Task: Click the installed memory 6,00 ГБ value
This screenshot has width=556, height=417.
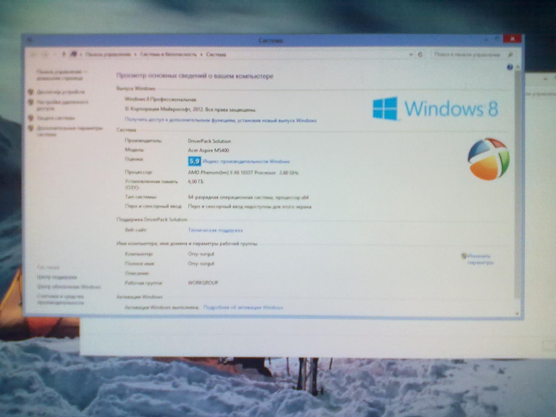Action: (196, 181)
